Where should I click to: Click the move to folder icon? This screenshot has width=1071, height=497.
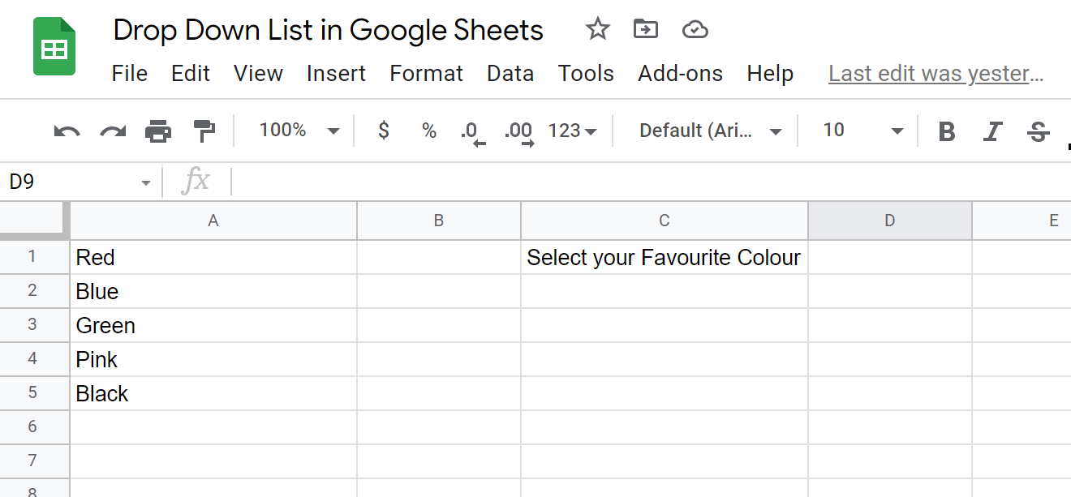point(646,30)
